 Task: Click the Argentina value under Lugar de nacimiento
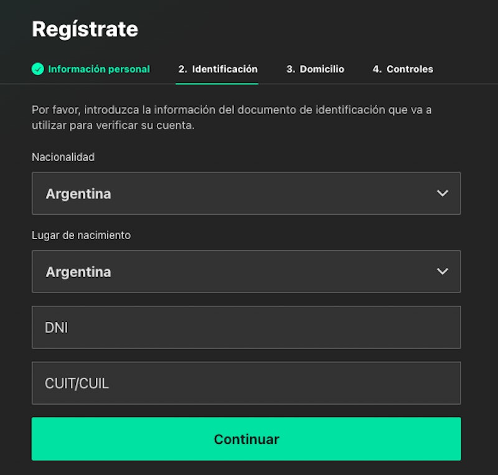pos(78,272)
